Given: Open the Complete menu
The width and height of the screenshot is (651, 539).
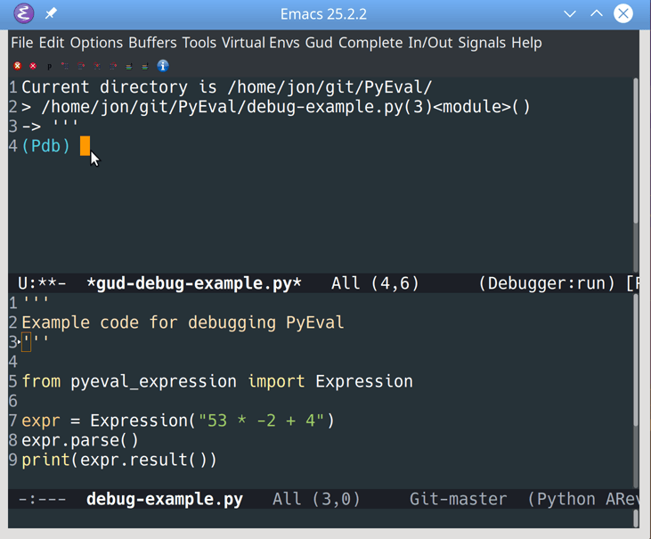Looking at the screenshot, I should coord(370,43).
